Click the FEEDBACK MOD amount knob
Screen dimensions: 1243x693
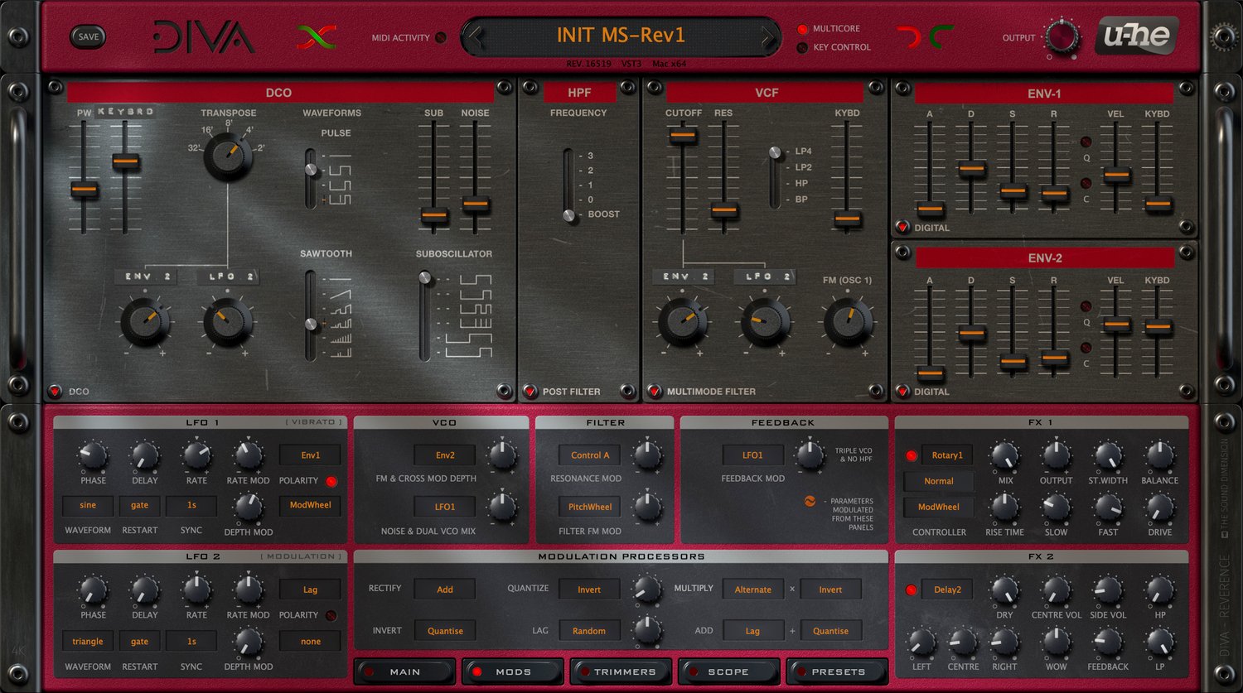pyautogui.click(x=810, y=455)
